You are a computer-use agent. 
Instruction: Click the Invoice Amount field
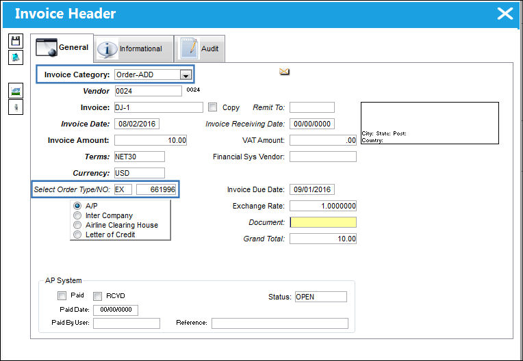click(151, 140)
